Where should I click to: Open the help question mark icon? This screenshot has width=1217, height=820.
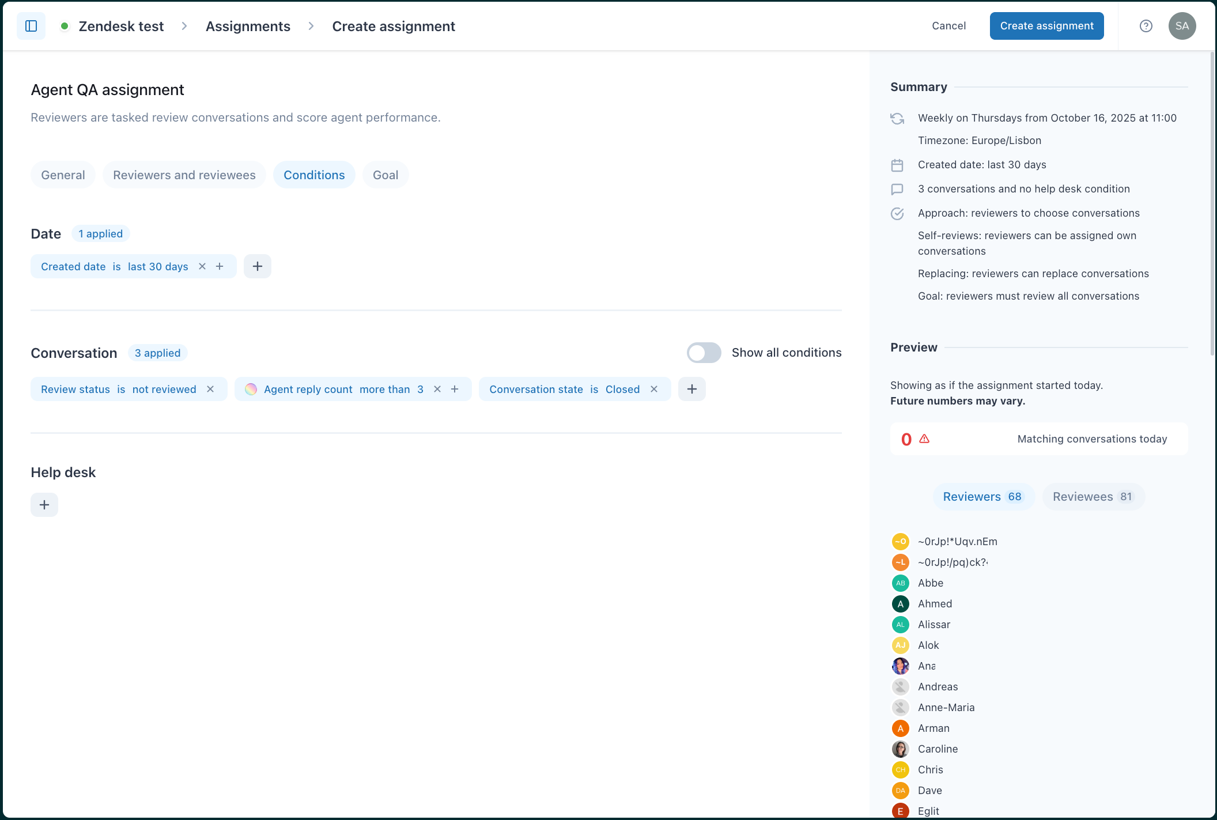pyautogui.click(x=1146, y=26)
